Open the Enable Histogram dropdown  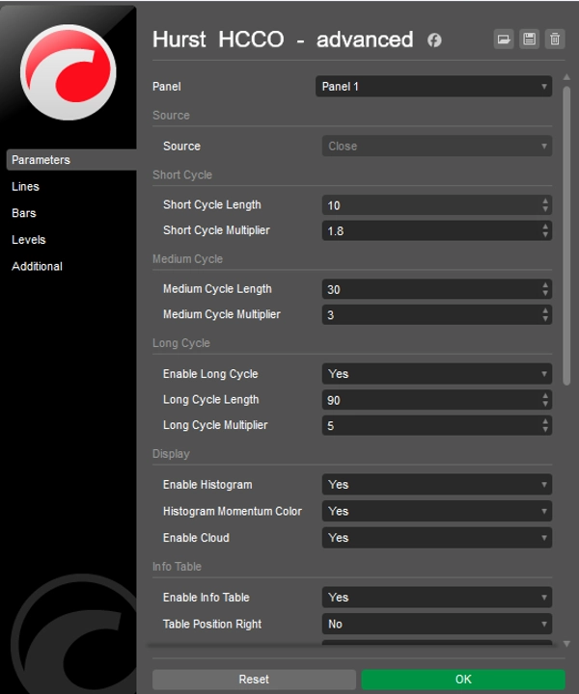point(437,484)
